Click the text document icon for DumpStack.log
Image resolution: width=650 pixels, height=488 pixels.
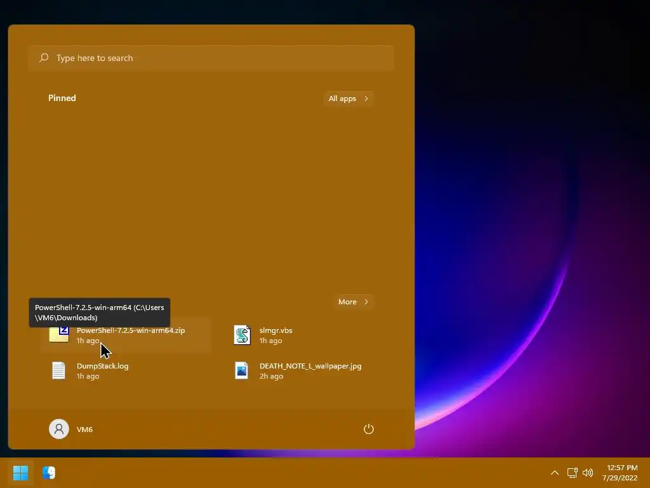click(58, 370)
